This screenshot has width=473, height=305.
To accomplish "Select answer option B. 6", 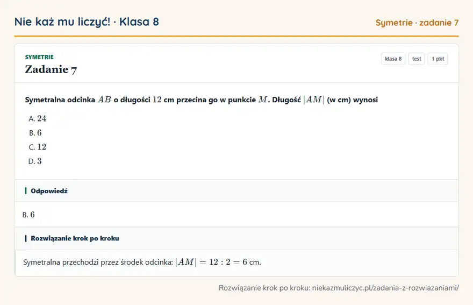I will [35, 132].
